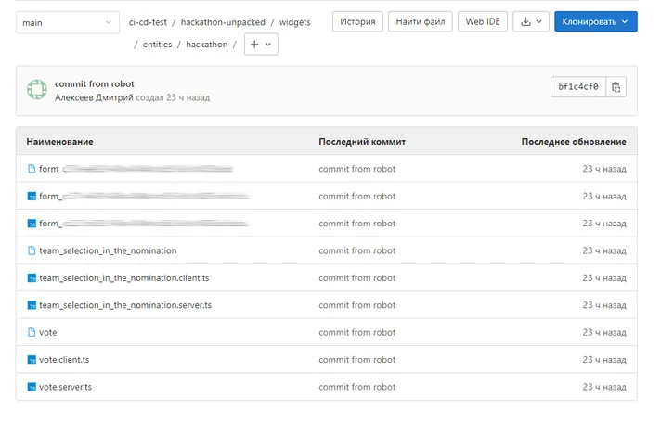Launch the Web IDE button
The width and height of the screenshot is (661, 423).
tap(483, 22)
